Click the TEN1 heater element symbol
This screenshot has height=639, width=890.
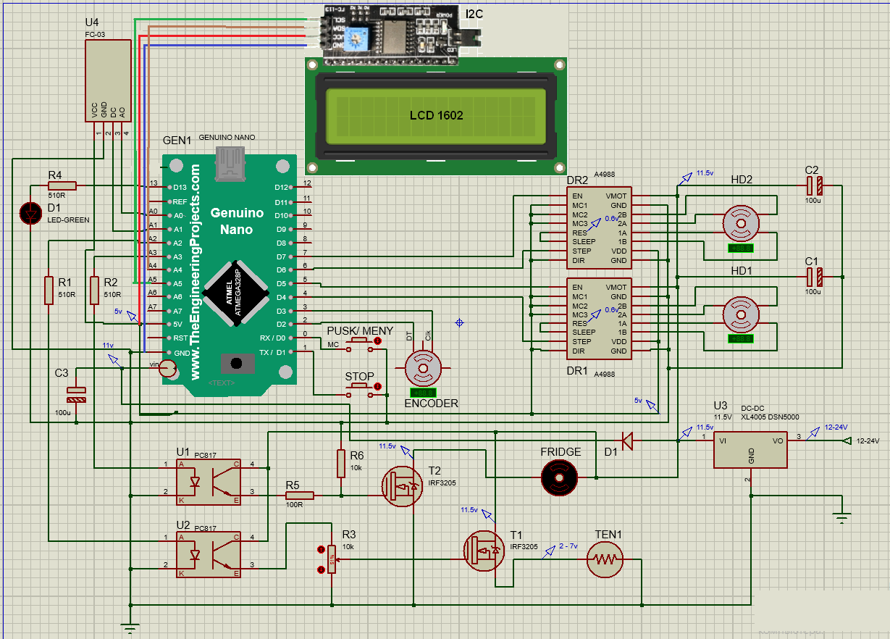[x=605, y=559]
